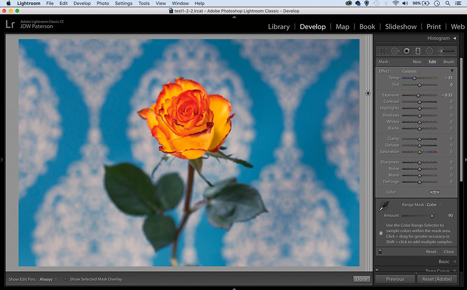The image size is (467, 290).
Task: Select the Graduated Filter tool icon
Action: tap(418, 51)
